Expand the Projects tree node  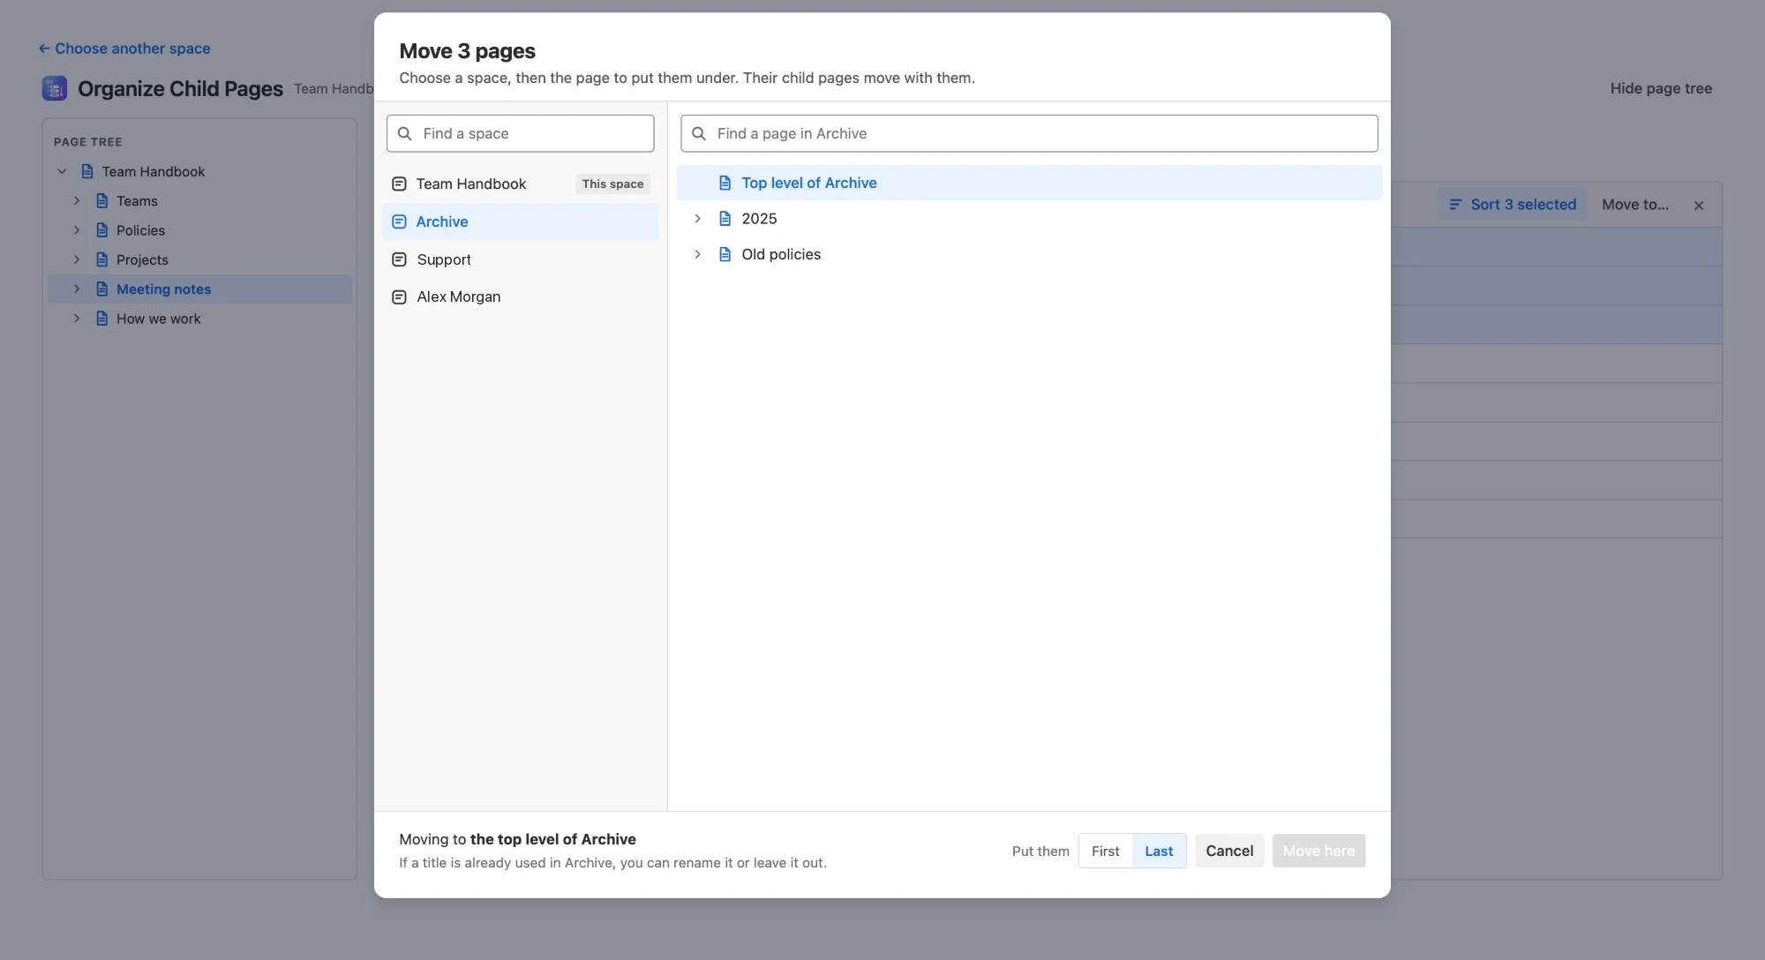pyautogui.click(x=77, y=259)
